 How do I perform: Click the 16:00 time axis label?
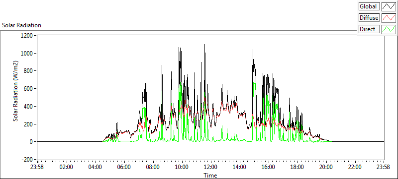tap(268, 167)
